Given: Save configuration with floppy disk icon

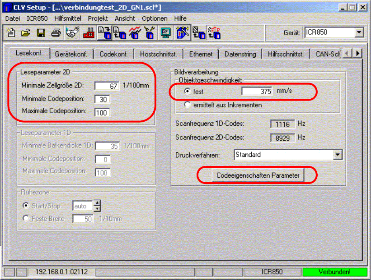Looking at the screenshot, I should click(x=41, y=32).
